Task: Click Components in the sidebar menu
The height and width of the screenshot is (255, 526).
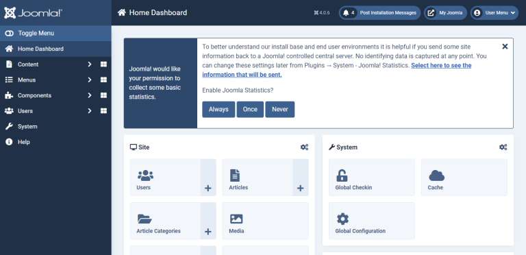Action: [x=34, y=95]
